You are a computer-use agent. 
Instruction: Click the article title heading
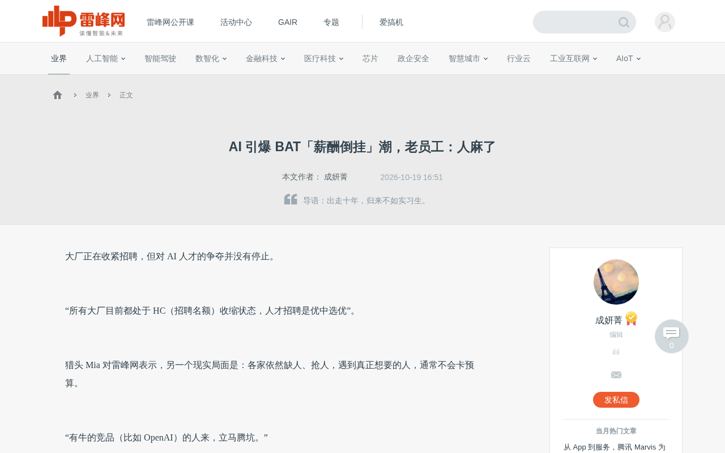coord(362,147)
